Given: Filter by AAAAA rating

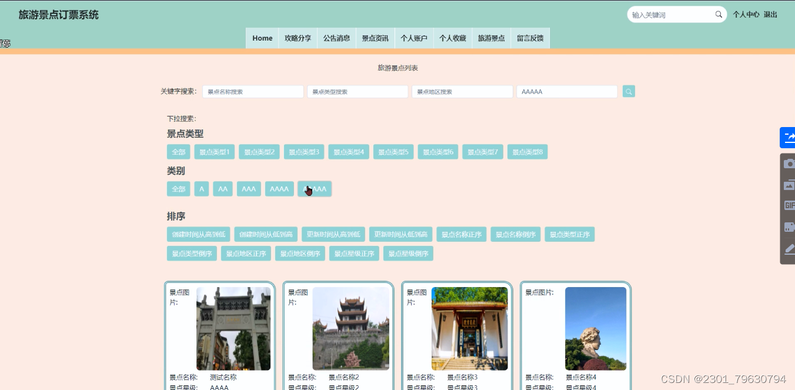Looking at the screenshot, I should pyautogui.click(x=315, y=189).
